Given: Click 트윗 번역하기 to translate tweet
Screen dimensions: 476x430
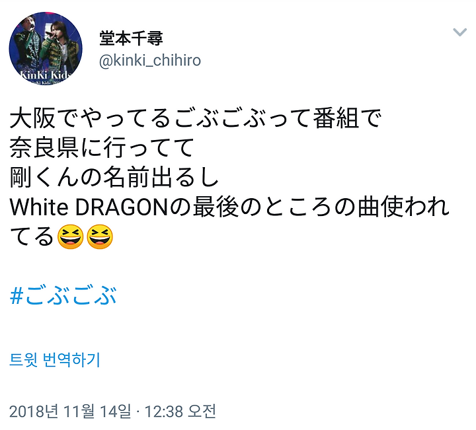Looking at the screenshot, I should tap(55, 360).
